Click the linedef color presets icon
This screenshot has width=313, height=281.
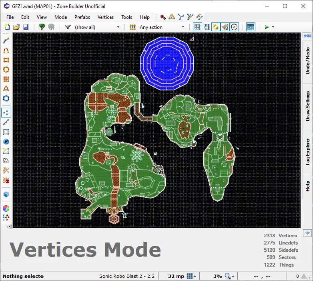click(132, 27)
